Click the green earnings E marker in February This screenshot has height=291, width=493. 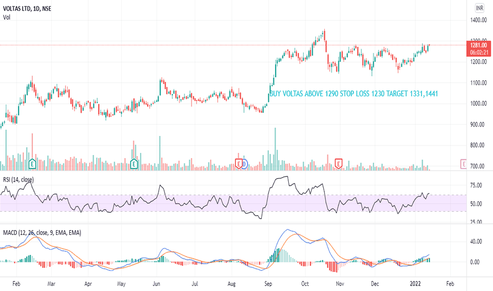(32, 163)
